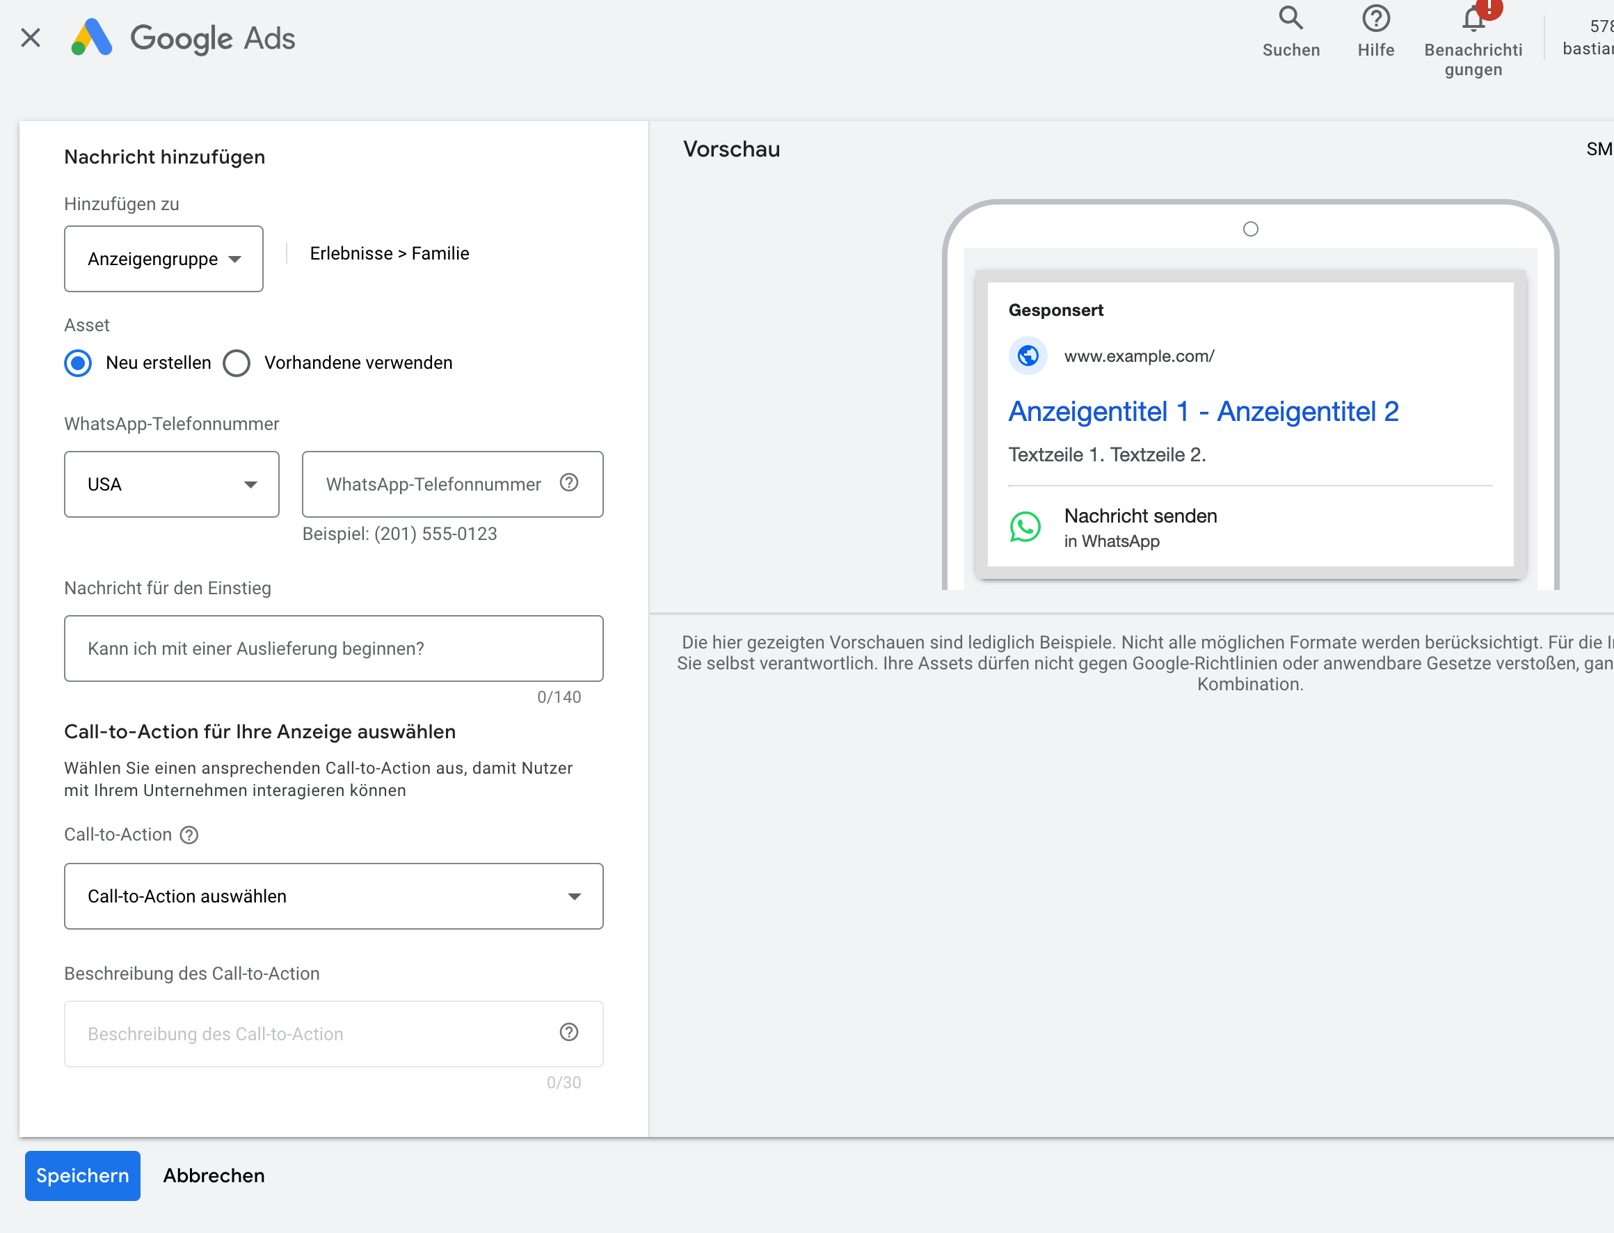Click WhatsApp icon in ad preview

pos(1025,527)
